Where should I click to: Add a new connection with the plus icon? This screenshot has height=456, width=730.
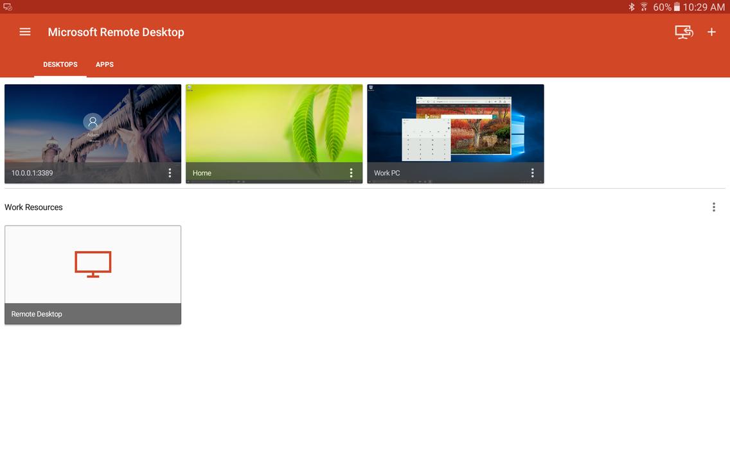[711, 31]
